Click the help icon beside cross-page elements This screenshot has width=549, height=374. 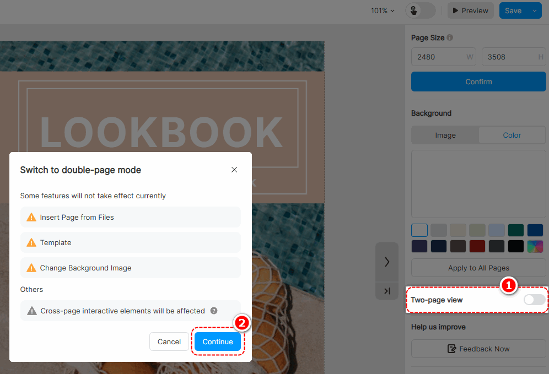214,311
